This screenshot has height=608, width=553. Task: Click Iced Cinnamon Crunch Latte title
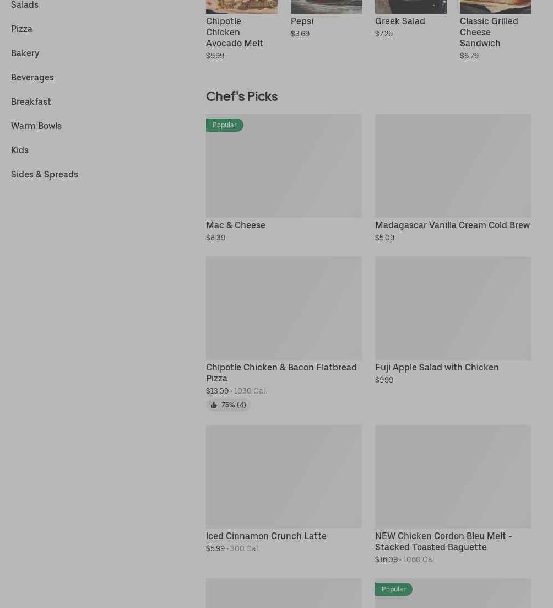(266, 536)
